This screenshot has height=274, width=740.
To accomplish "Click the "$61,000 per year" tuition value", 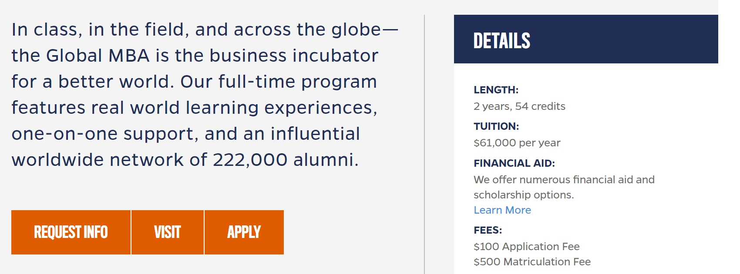I will [x=517, y=143].
